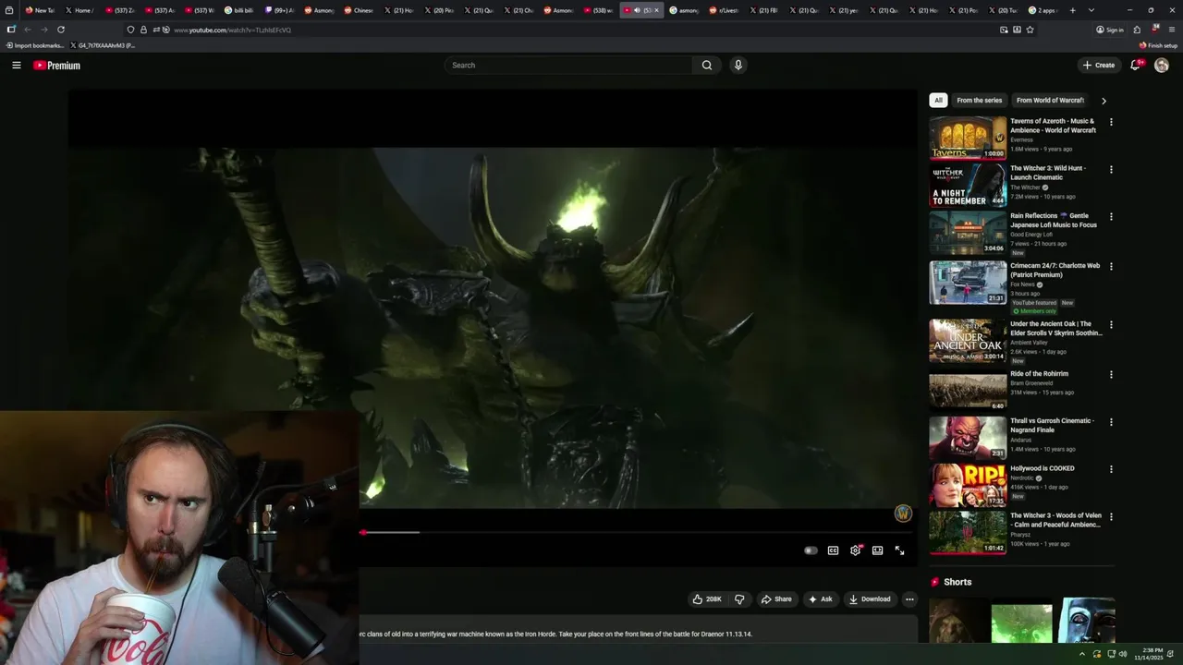Open Taverns of Azeroth video thumbnail
Viewport: 1183px width, 665px height.
point(968,138)
